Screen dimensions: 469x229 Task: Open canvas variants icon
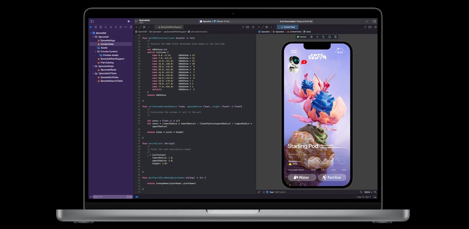coord(317,37)
